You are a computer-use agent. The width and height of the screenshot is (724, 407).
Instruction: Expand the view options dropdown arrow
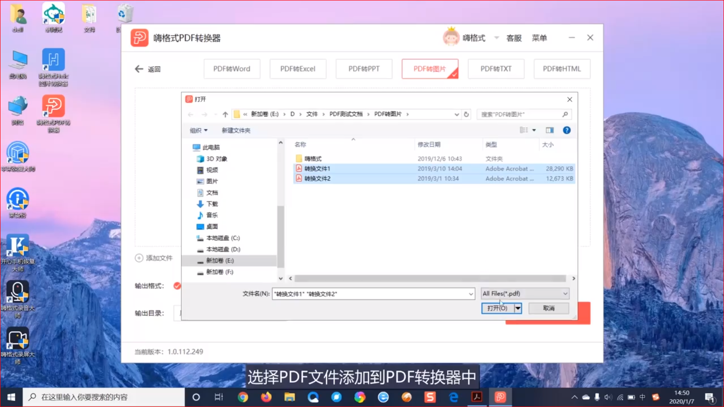pyautogui.click(x=534, y=130)
